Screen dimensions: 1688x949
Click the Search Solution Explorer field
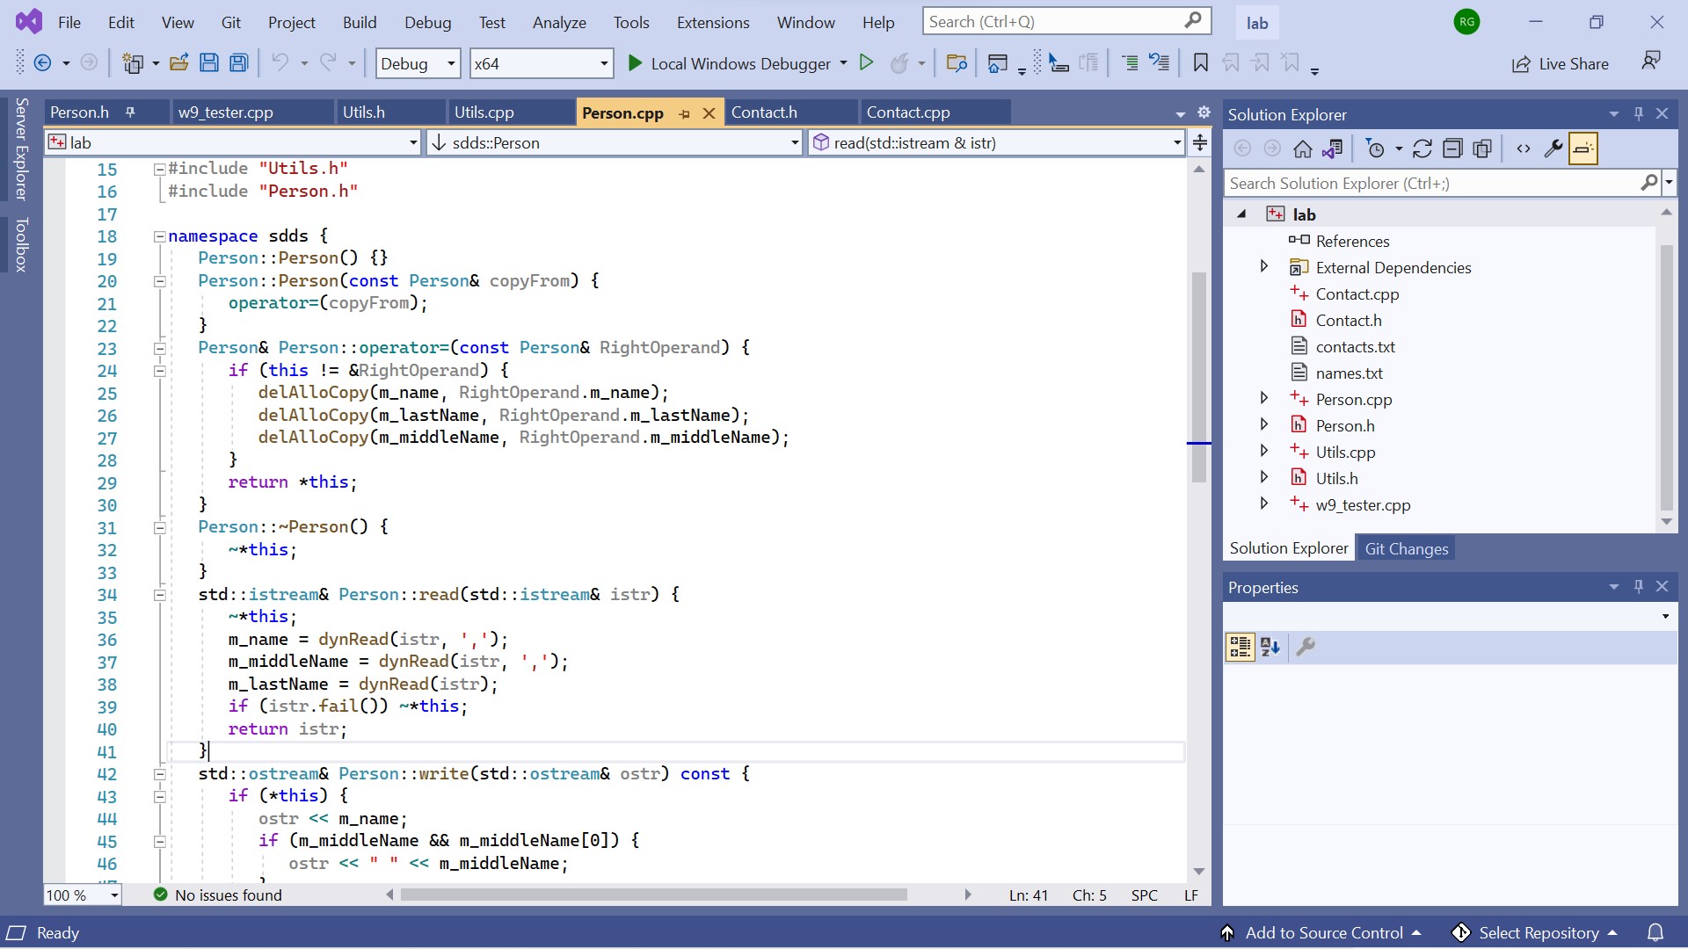click(1431, 184)
